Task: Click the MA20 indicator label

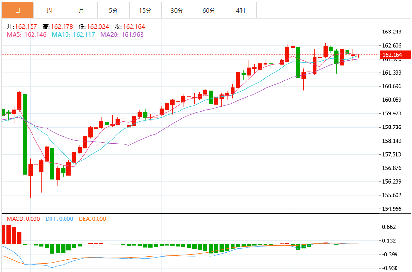Action: 122,34
